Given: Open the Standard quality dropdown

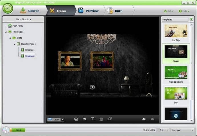Looking at the screenshot, I should point(182,130).
